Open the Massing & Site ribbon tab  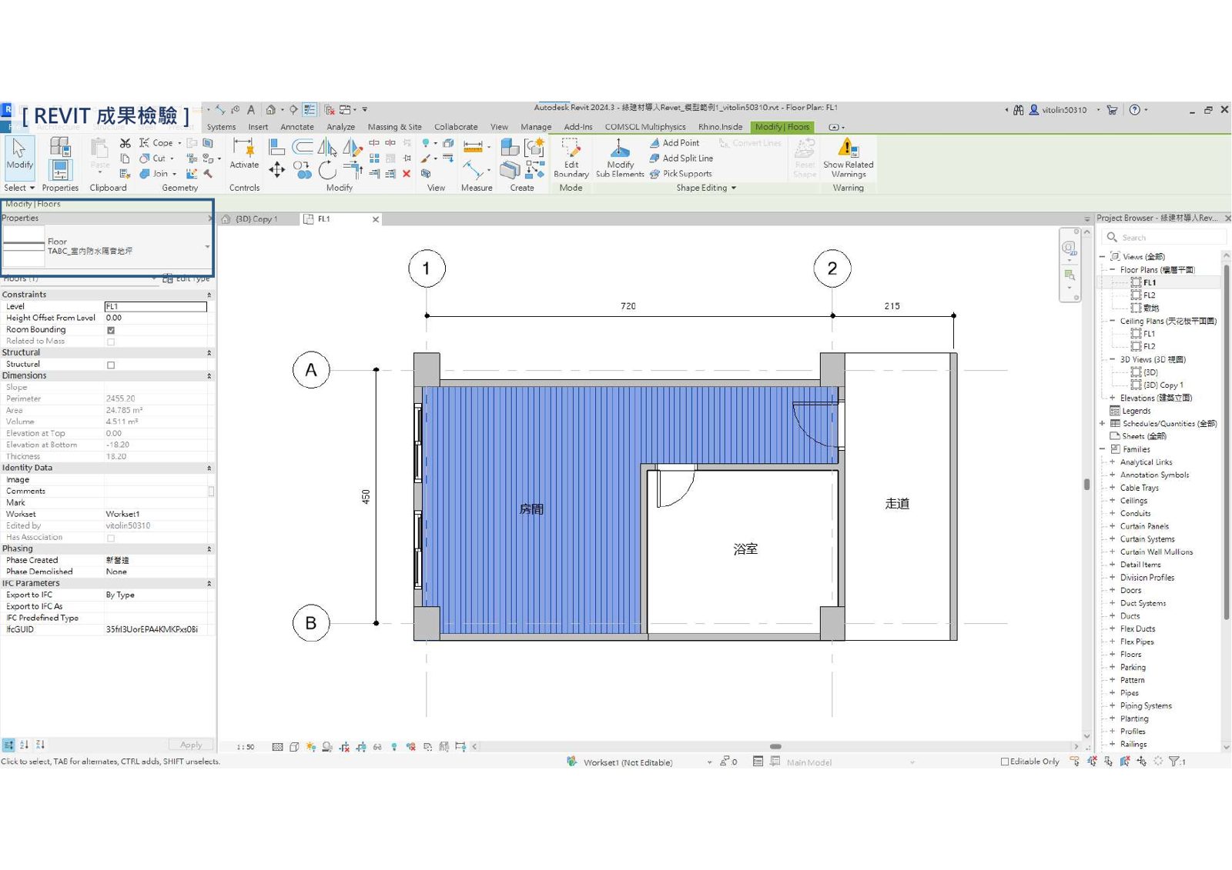[x=394, y=127]
